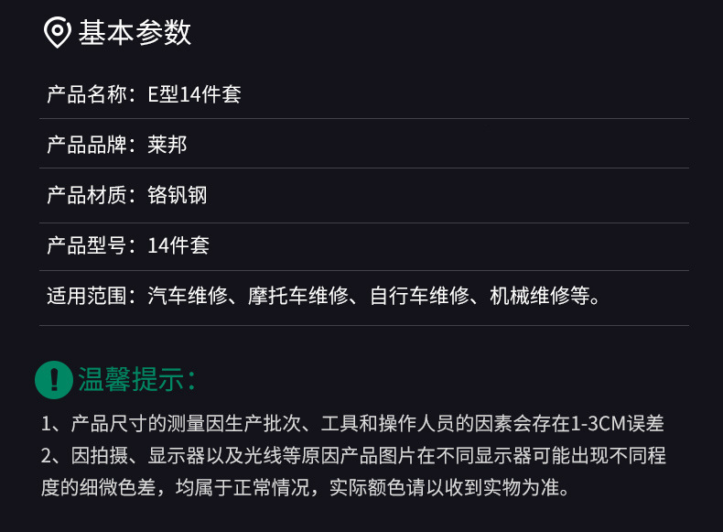Click the second tip line starting with 因拍摄
This screenshot has width=723, height=532.
pos(352,456)
